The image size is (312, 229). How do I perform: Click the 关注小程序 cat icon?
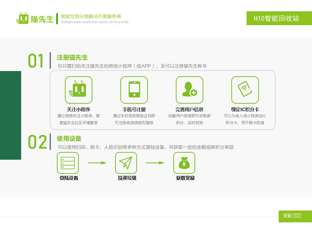pyautogui.click(x=79, y=90)
